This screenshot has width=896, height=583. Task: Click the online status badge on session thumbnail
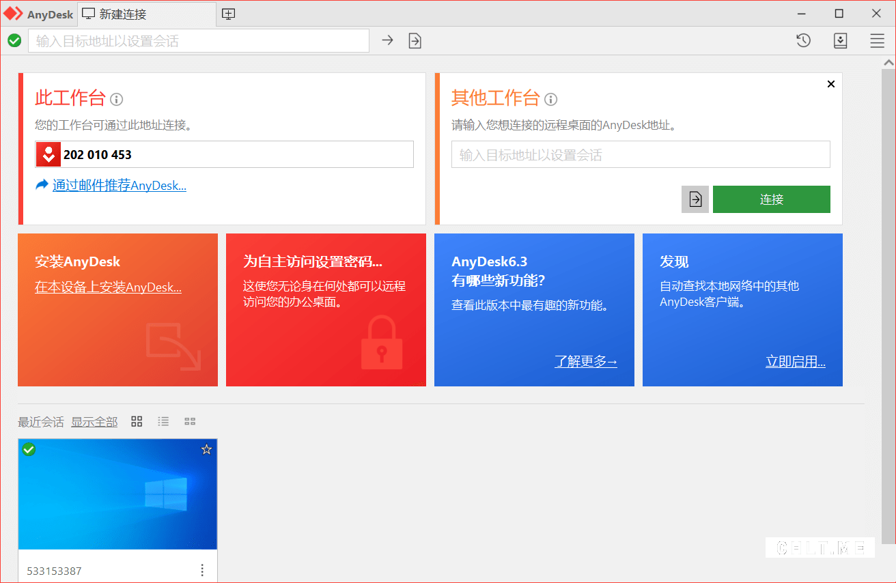[29, 449]
